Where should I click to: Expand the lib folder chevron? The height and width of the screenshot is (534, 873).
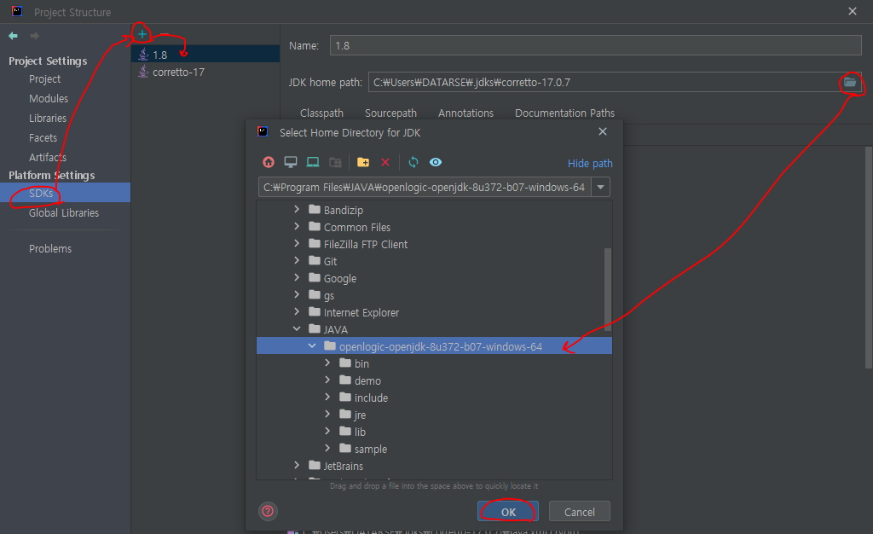tap(327, 432)
